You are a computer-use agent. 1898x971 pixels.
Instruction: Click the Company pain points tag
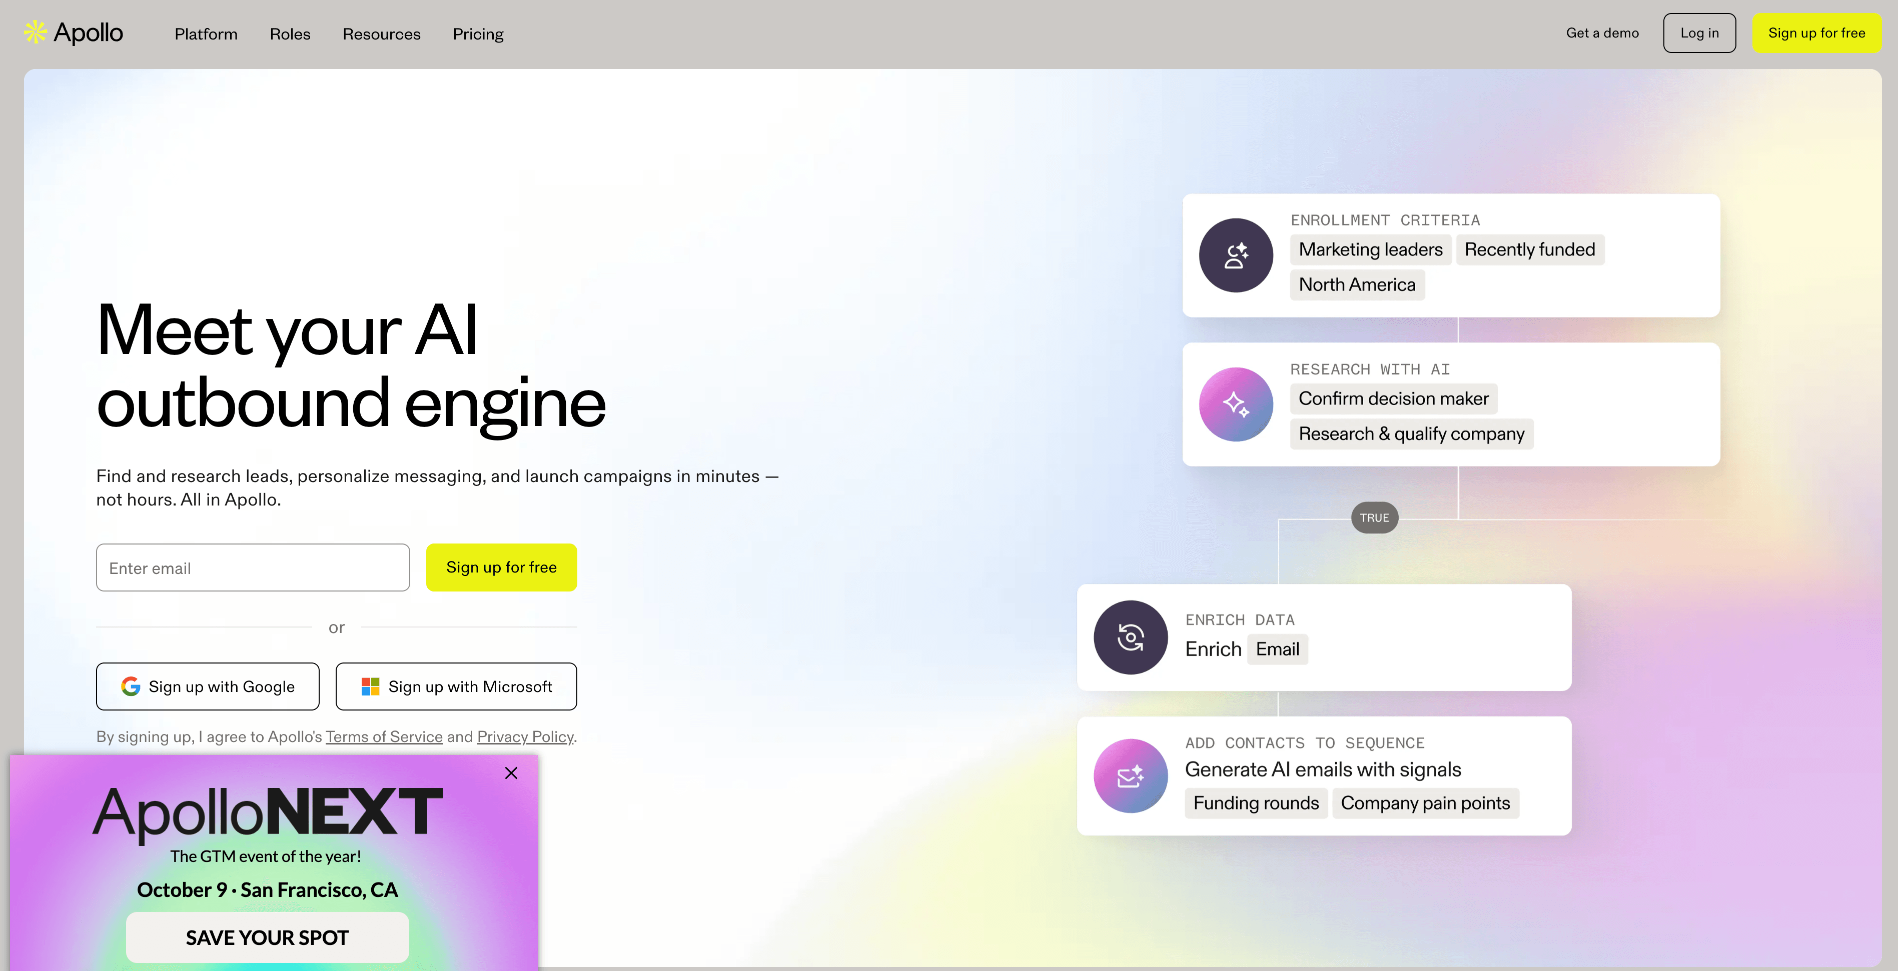1426,803
